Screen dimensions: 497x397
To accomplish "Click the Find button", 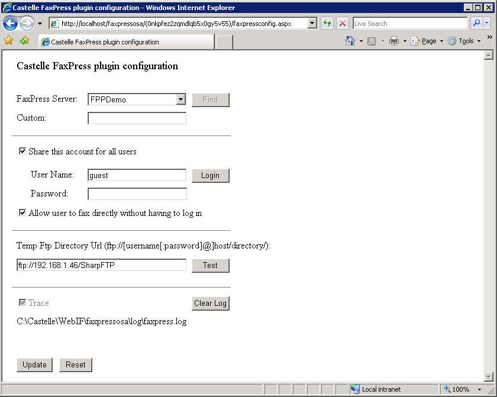I will [x=211, y=100].
